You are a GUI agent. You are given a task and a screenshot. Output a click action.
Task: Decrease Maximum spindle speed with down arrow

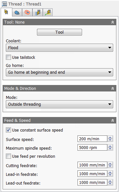[110, 149]
